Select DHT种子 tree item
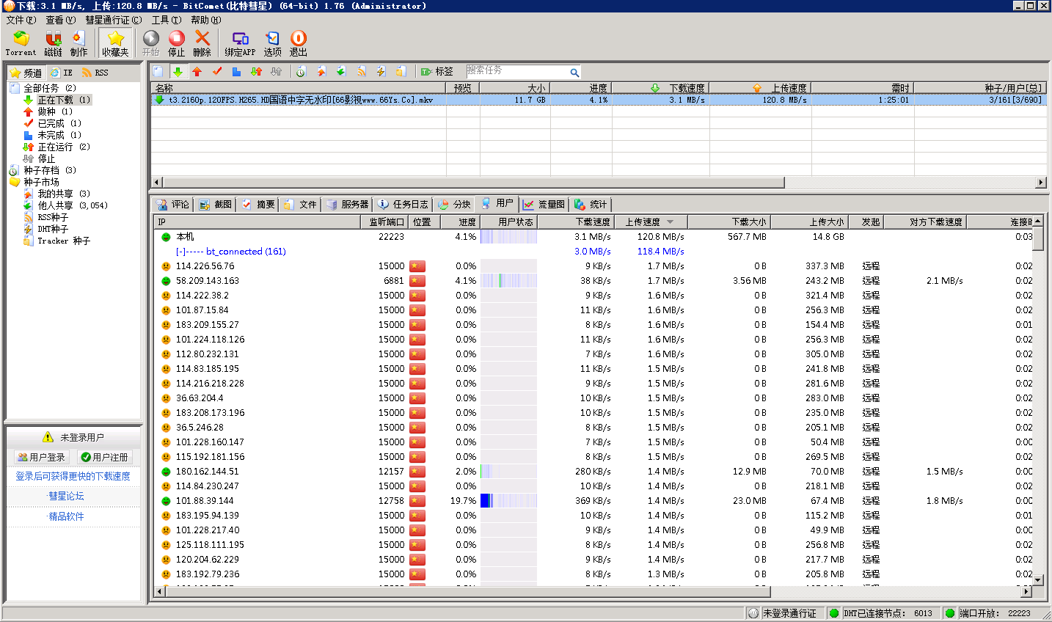This screenshot has height=622, width=1052. 53,229
